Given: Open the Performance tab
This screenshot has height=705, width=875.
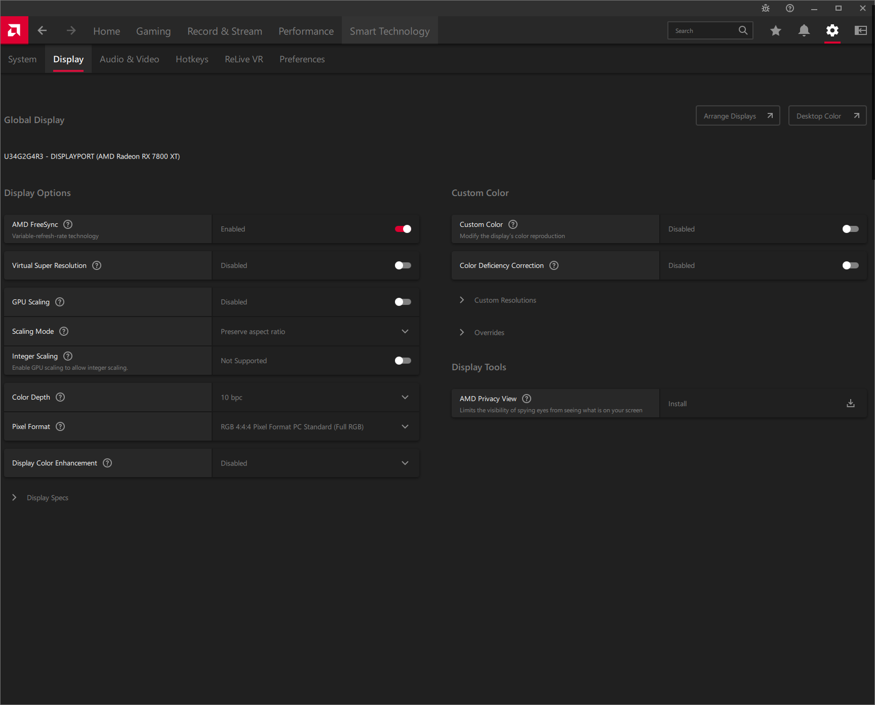Looking at the screenshot, I should [306, 31].
